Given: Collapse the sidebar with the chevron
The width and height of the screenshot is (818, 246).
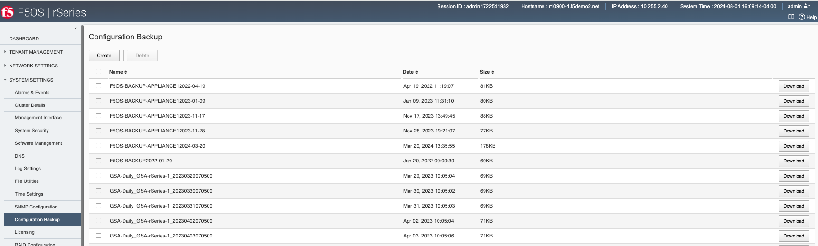Looking at the screenshot, I should pyautogui.click(x=76, y=29).
